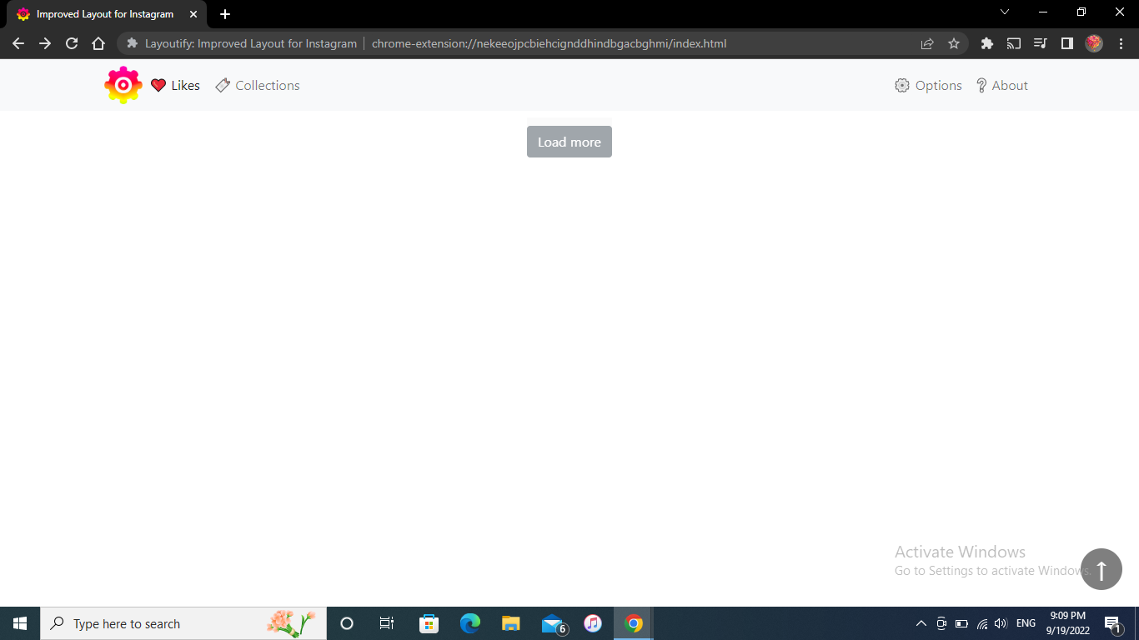Open the browser Extensions puzzle icon

tap(987, 42)
